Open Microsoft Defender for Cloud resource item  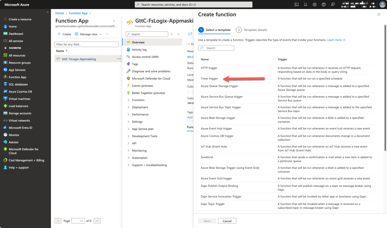tap(151, 79)
